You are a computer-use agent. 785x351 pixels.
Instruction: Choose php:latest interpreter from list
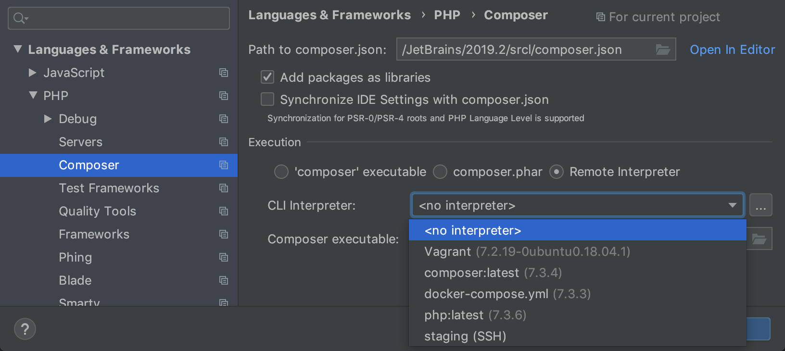click(x=578, y=315)
